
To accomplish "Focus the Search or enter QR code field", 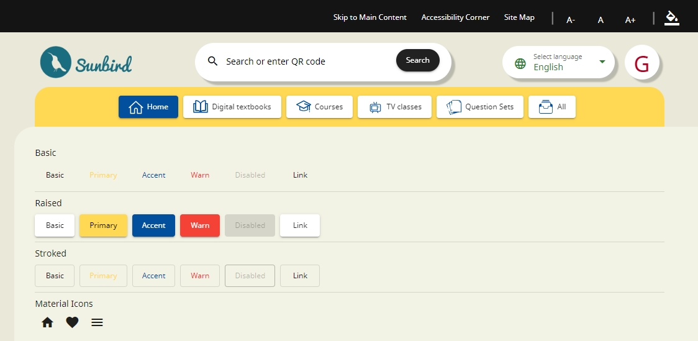I will [x=304, y=61].
